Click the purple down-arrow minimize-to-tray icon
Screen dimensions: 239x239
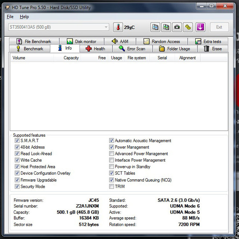[200, 27]
